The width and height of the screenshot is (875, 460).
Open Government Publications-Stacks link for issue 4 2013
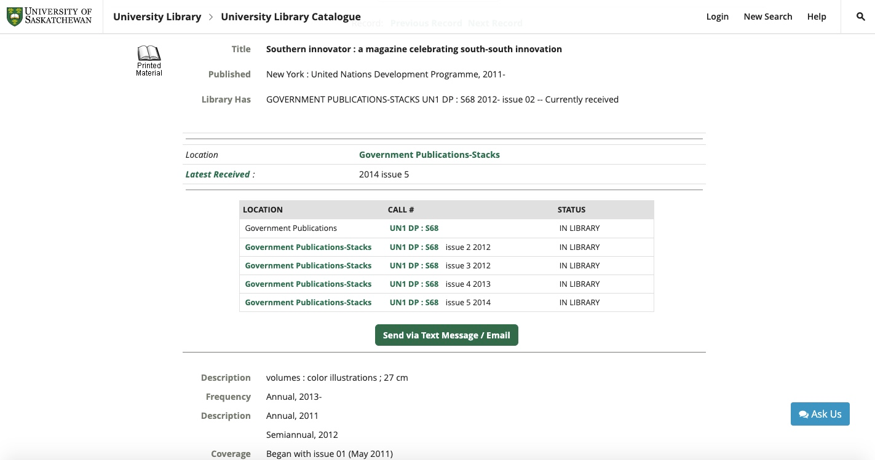308,284
